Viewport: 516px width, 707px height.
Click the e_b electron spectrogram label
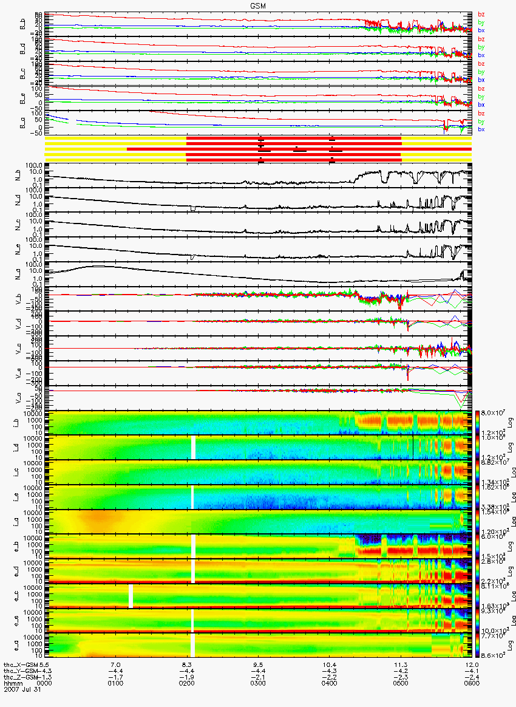point(16,548)
